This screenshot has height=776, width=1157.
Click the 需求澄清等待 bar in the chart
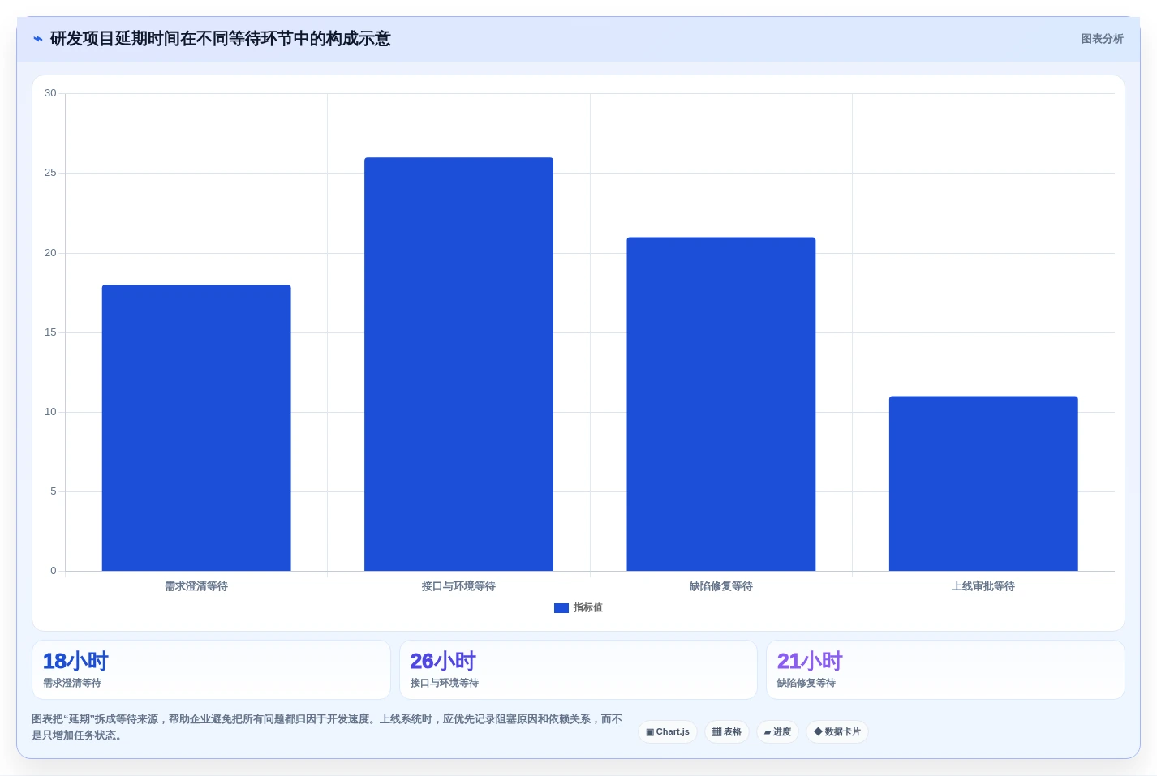pos(196,428)
